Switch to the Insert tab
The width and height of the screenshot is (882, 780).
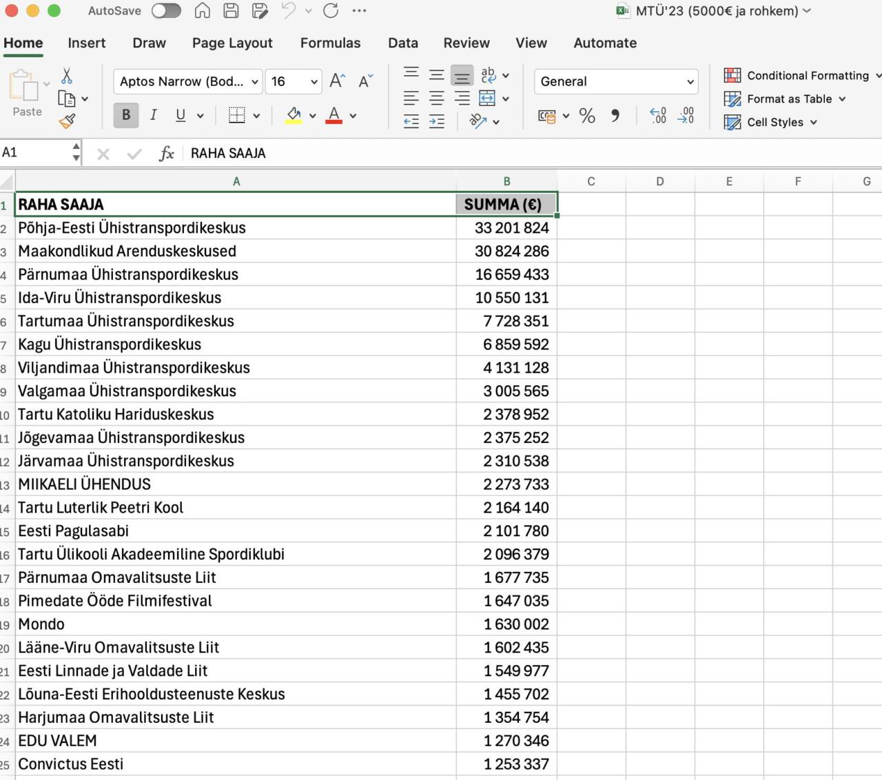click(87, 43)
